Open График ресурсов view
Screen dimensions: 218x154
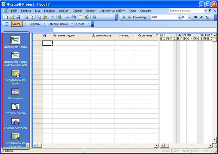coord(15,124)
